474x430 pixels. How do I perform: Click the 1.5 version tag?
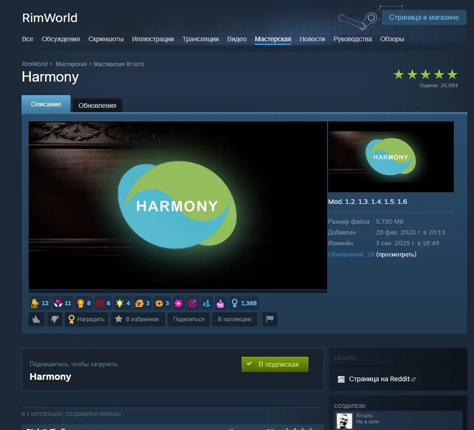(x=389, y=202)
